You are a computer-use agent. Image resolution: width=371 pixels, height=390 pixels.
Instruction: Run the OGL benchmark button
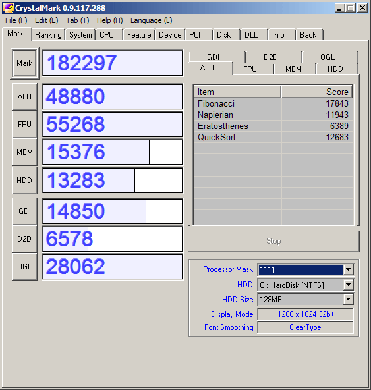pos(24,267)
